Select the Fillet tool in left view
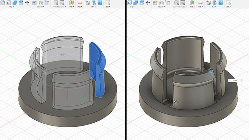This screenshot has height=140, width=249. pyautogui.click(x=3, y=2)
